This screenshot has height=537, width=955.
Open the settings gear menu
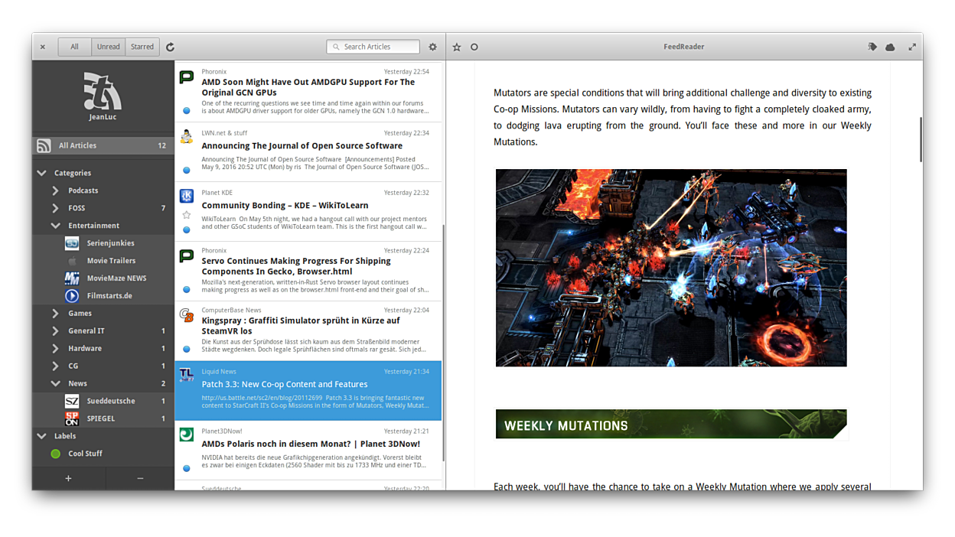[x=432, y=47]
